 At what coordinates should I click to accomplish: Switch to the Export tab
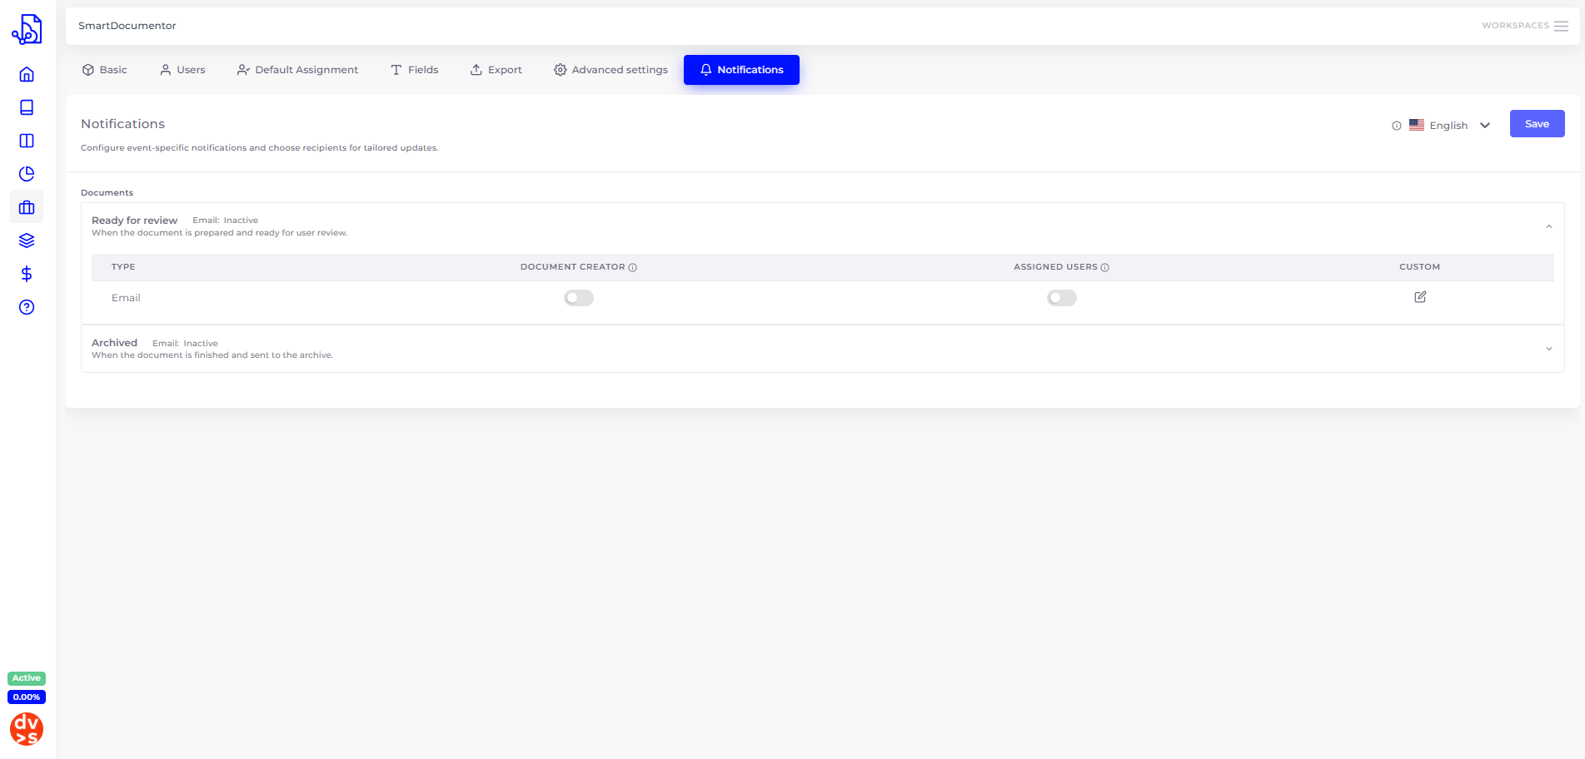click(496, 70)
